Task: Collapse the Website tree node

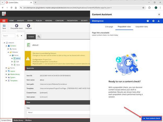Action: click(x=8, y=52)
